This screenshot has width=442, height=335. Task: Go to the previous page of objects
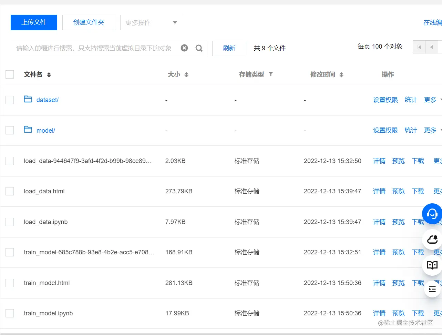(x=431, y=47)
